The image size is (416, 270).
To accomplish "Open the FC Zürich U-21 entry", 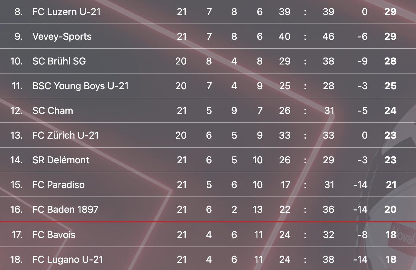I will pos(65,135).
